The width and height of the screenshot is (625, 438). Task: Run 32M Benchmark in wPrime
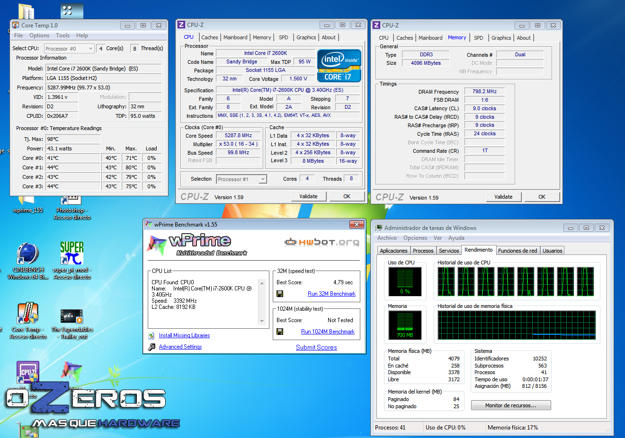pos(331,294)
